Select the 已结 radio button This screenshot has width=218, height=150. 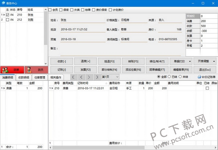(169, 77)
